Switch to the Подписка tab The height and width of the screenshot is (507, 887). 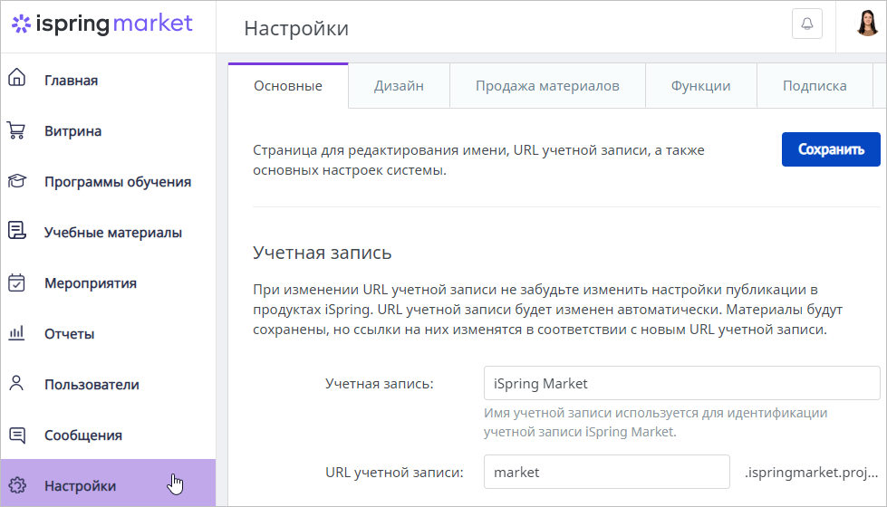coord(815,85)
